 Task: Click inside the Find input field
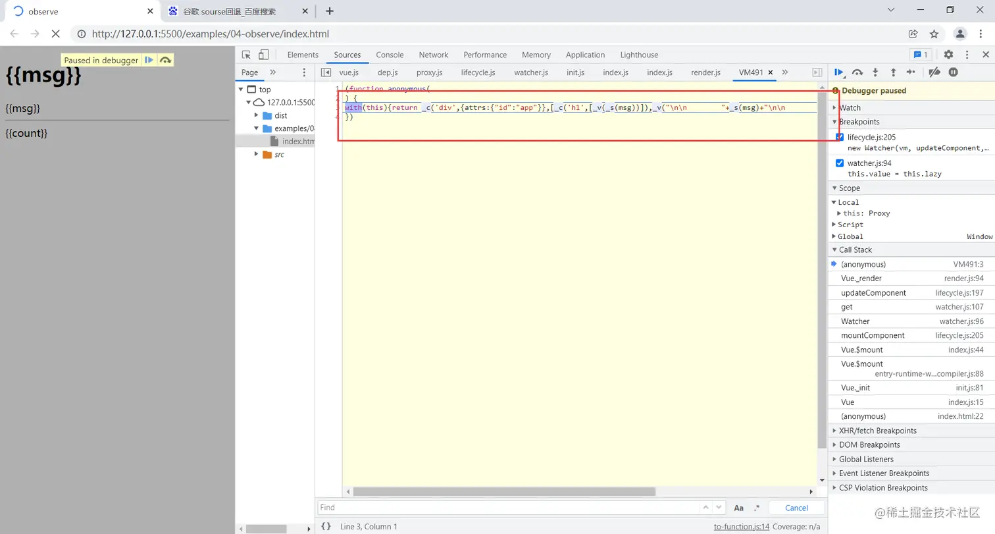[x=461, y=507]
